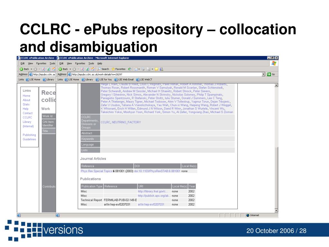Click the About link in the sidebar
Viewport: 329px width, 247px height.
[x=26, y=100]
